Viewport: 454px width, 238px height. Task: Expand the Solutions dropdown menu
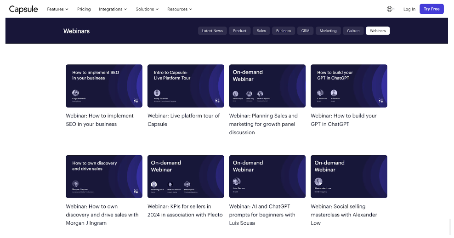pos(147,9)
